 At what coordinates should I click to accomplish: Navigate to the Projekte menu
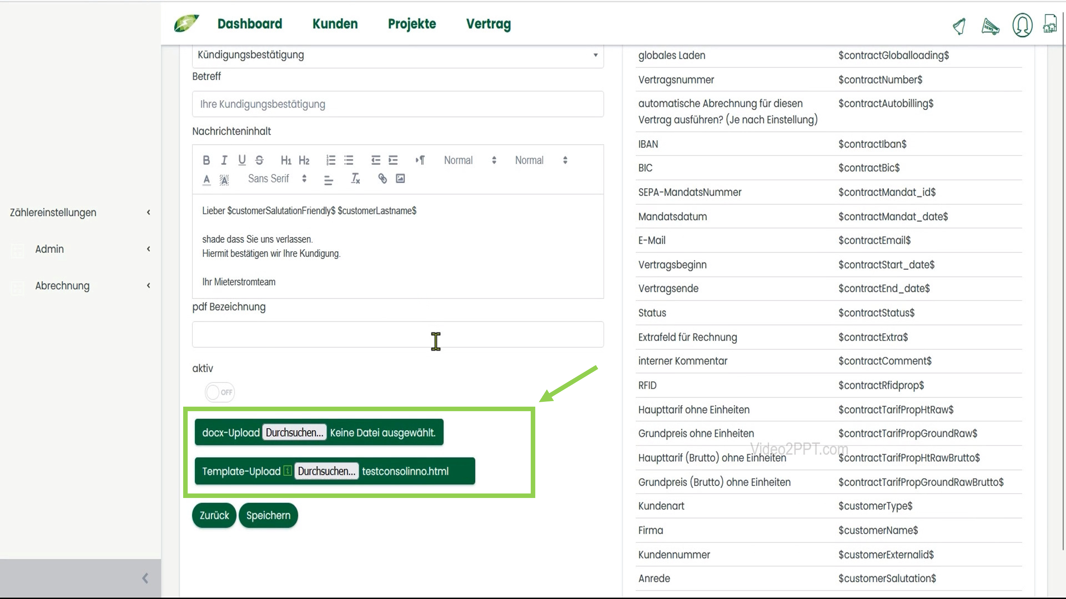tap(412, 24)
